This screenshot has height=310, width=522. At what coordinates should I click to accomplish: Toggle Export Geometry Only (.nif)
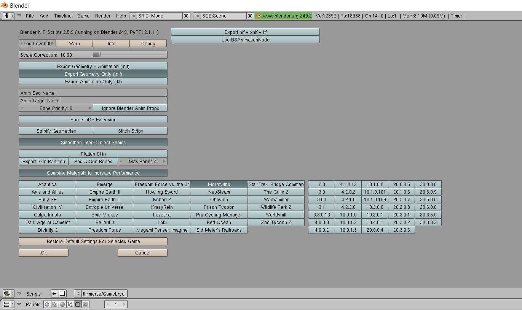tap(93, 74)
